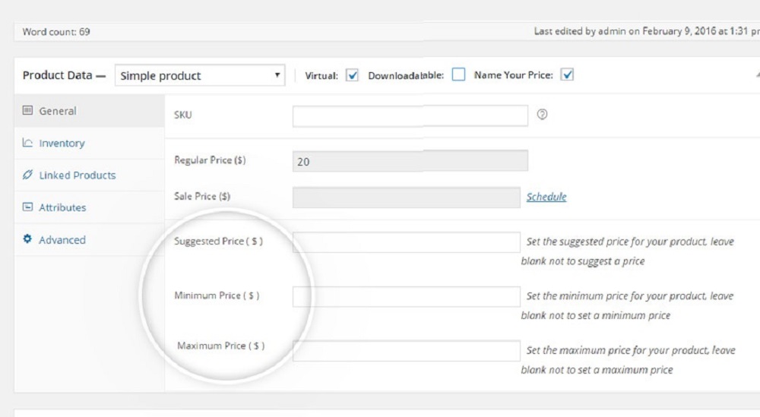
Task: Switch to the Inventory tab
Action: tap(90, 143)
